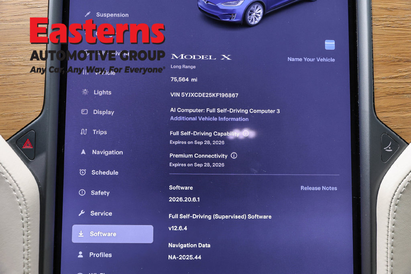Screen dimensions: 411x274
Task: Select the highlighted Software menu item
Action: tap(112, 234)
